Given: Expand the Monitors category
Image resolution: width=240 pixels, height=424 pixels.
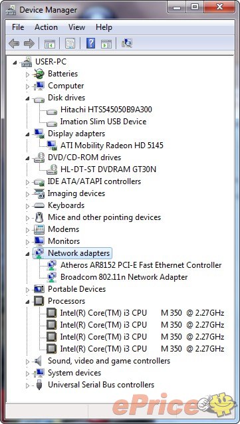Looking at the screenshot, I should tap(27, 242).
